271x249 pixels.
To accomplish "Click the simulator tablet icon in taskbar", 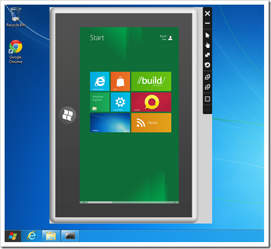I will (x=70, y=236).
